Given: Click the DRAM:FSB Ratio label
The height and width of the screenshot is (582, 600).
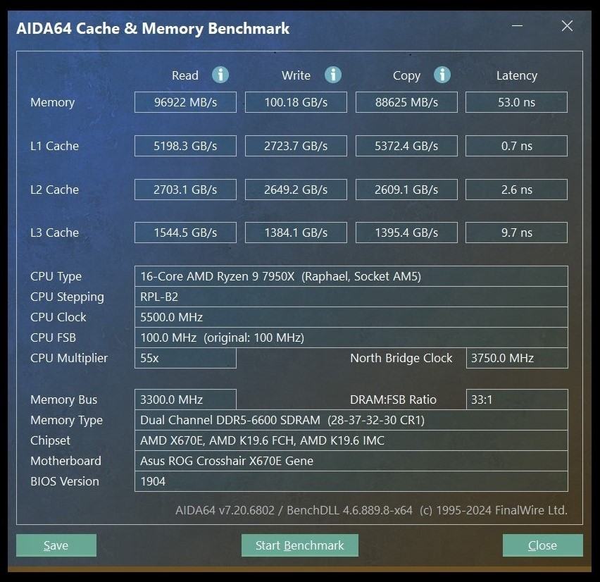Looking at the screenshot, I should point(393,400).
